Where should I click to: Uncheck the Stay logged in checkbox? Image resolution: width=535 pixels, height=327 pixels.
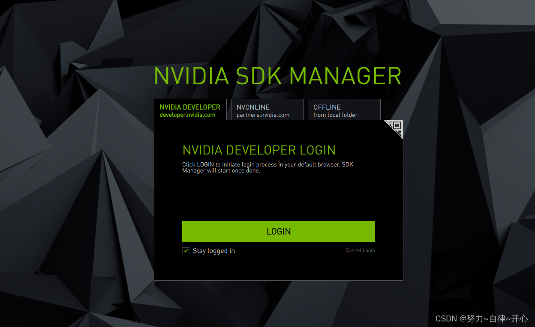click(x=186, y=251)
